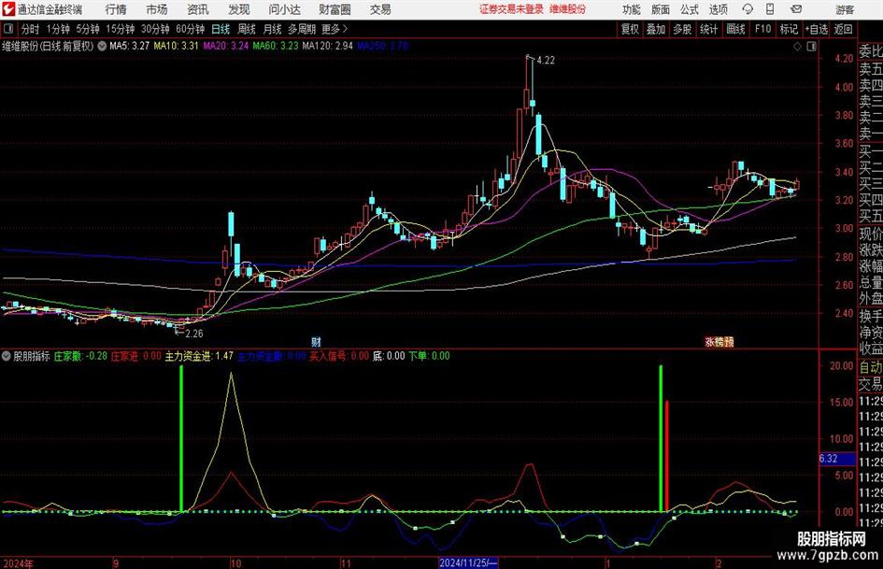This screenshot has height=569, width=883.
Task: Switch to the 周线 weekly period
Action: point(247,29)
